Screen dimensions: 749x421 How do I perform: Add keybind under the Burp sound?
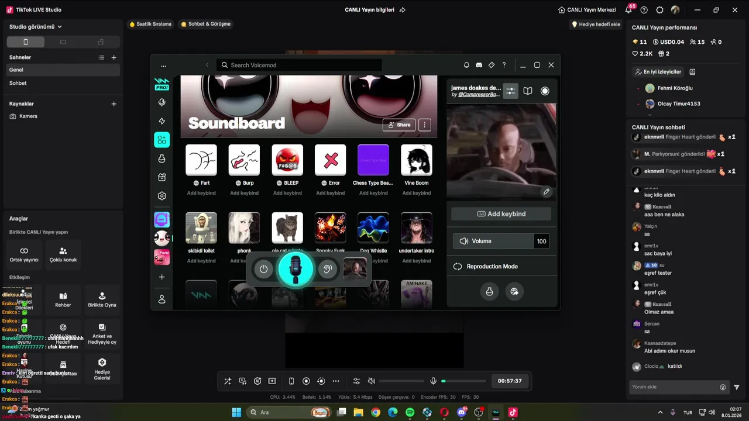pyautogui.click(x=245, y=193)
